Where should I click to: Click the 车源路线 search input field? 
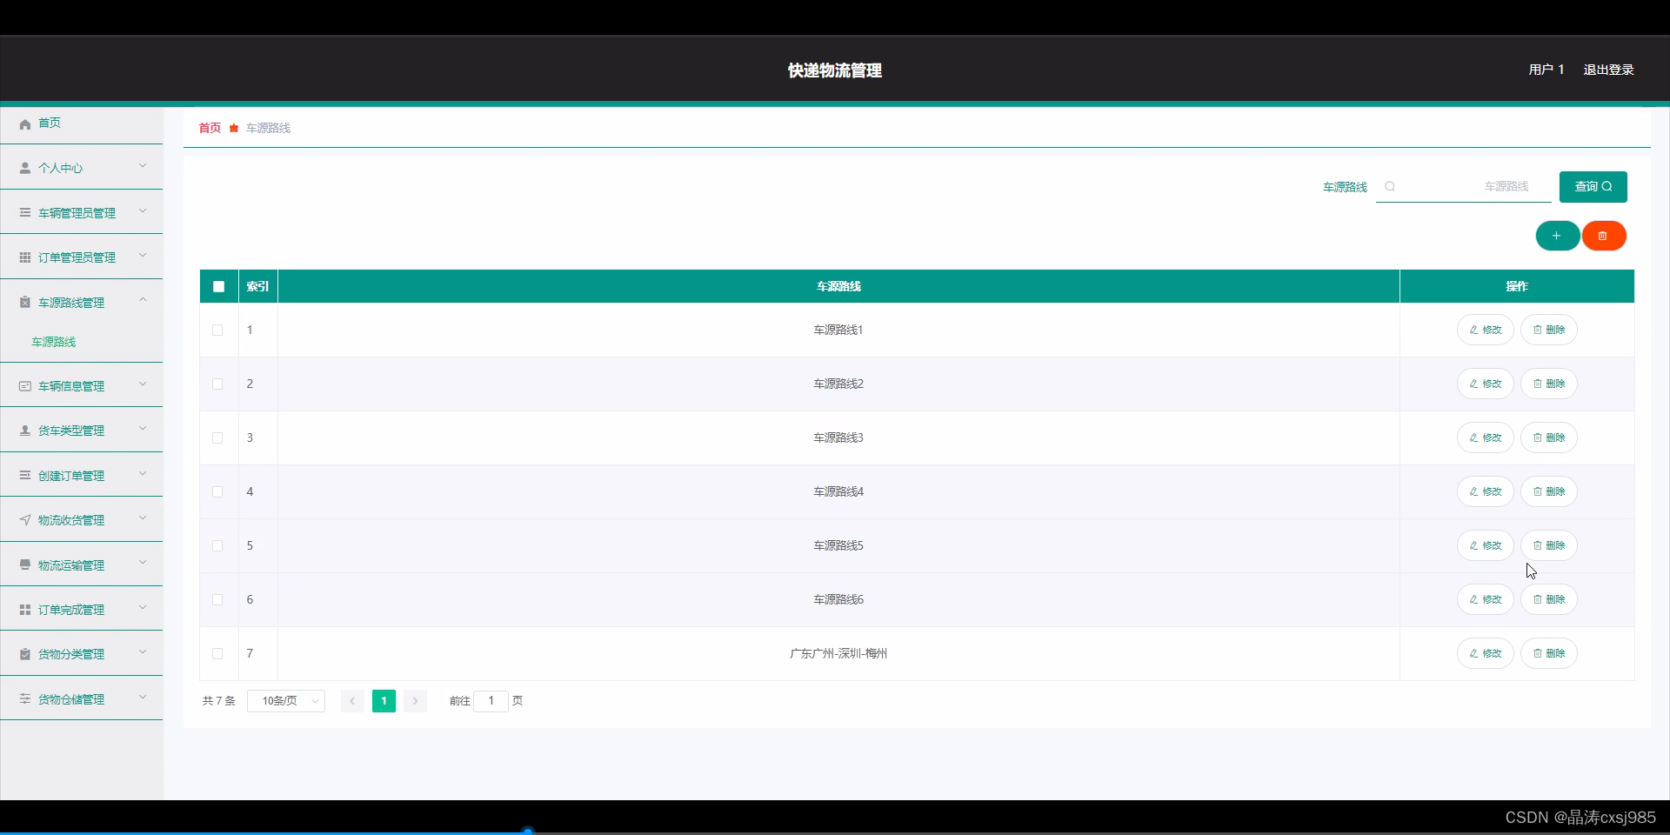(x=1464, y=186)
